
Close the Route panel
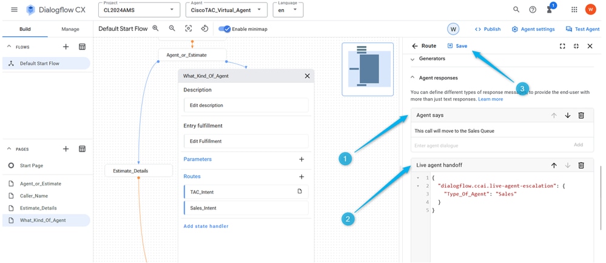(590, 46)
